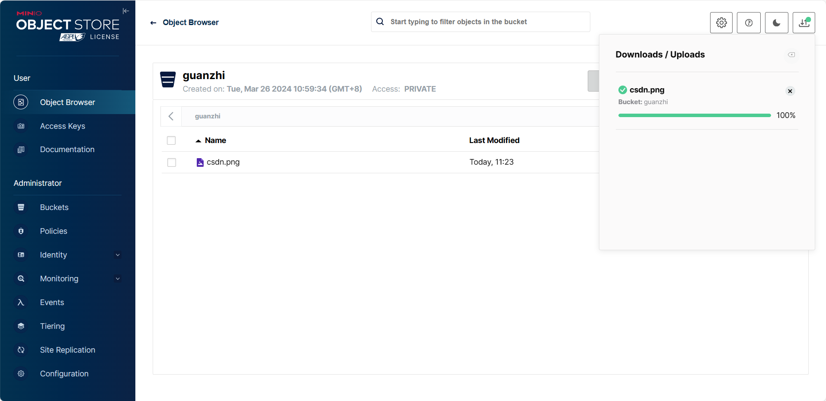
Task: Click the csdn.png image file icon
Action: (x=200, y=162)
